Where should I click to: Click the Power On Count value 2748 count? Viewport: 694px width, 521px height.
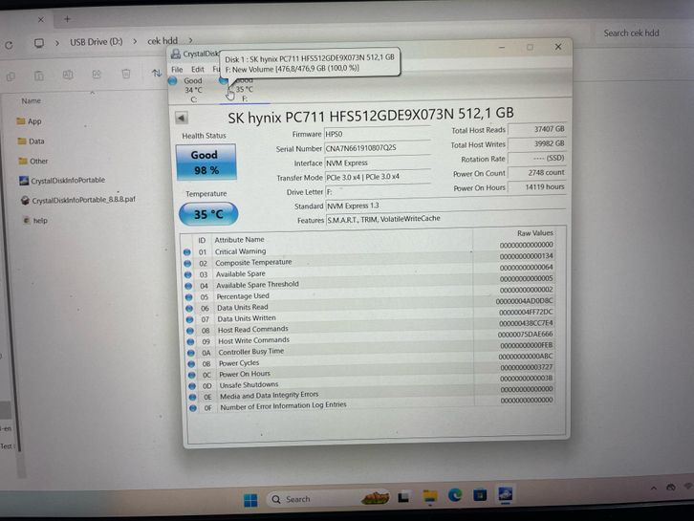click(x=537, y=173)
